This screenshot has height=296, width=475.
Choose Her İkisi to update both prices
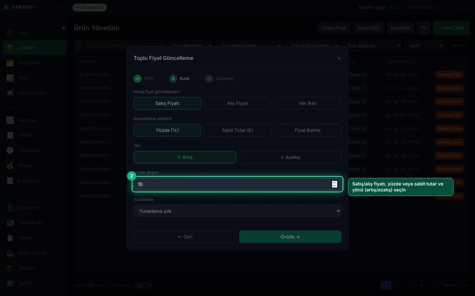(x=307, y=103)
